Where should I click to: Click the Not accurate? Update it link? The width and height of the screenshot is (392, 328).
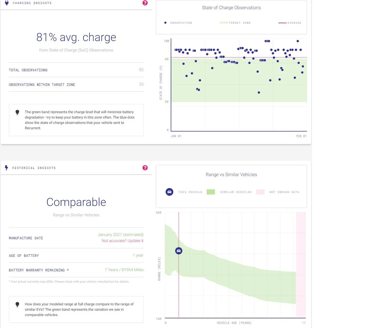pos(122,241)
